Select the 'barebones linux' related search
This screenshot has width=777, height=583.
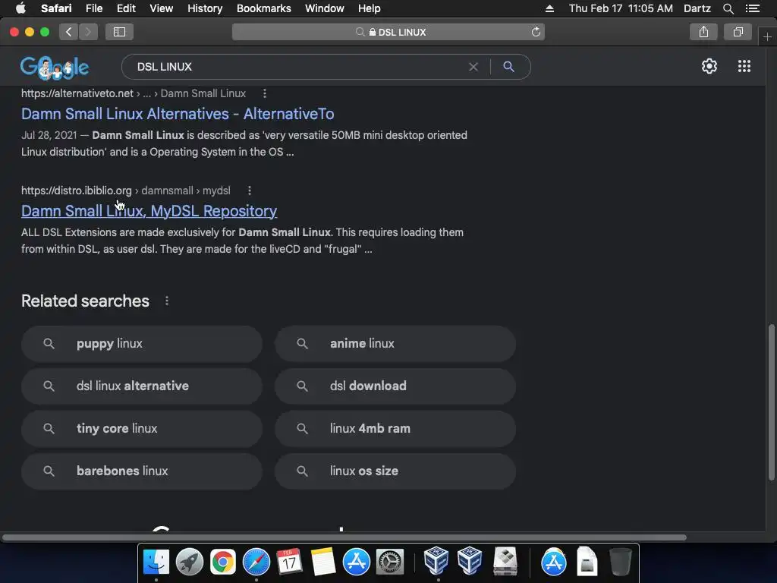142,471
